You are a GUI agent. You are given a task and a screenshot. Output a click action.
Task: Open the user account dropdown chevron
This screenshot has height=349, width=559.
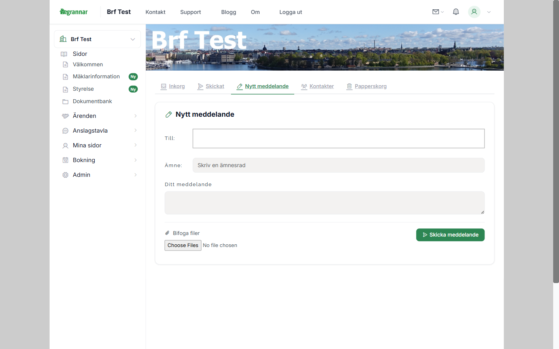click(x=489, y=12)
